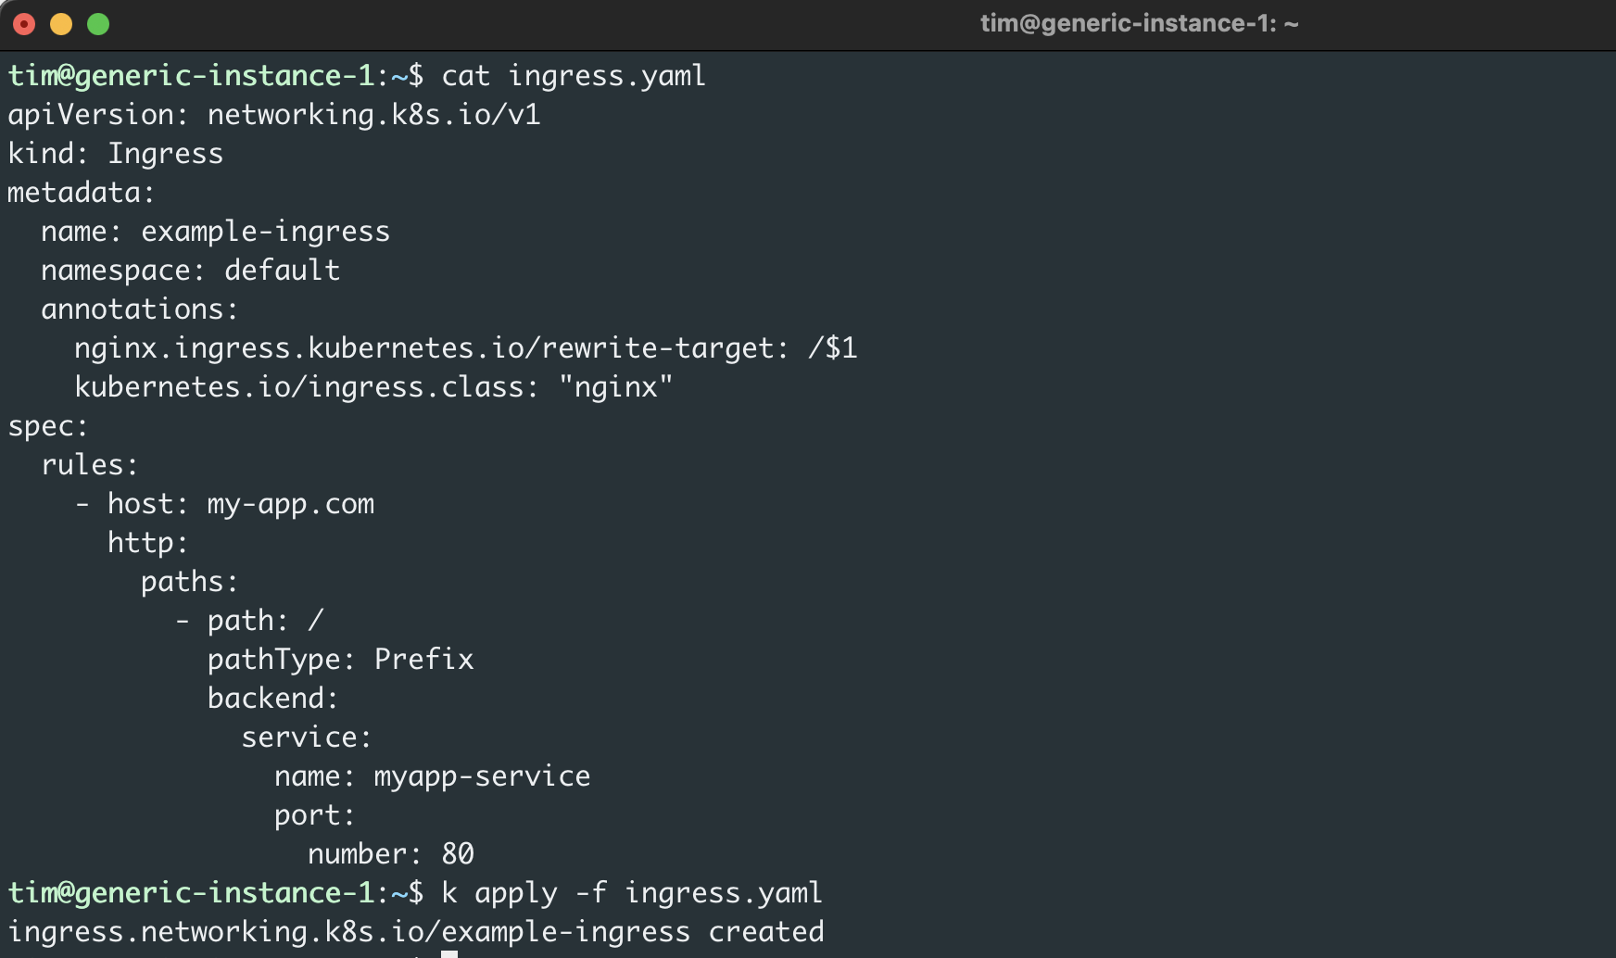Screen dimensions: 1616x958
Task: Click the green fullscreen window button
Action: (97, 23)
